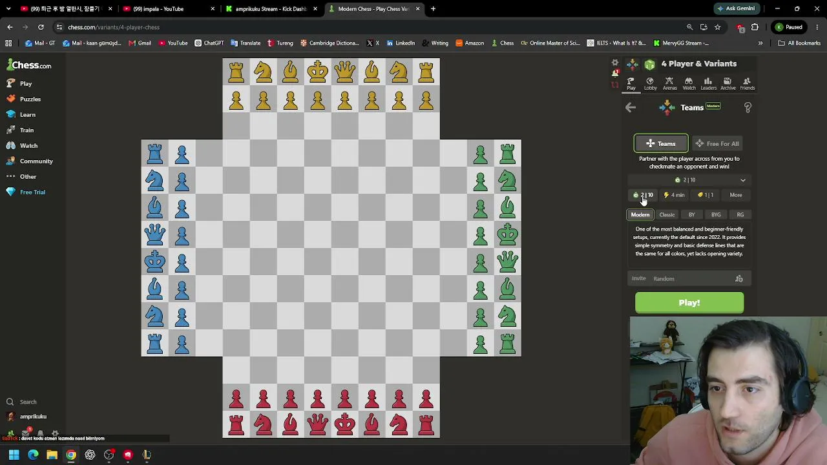Select the RG setup
Viewport: 827px width, 465px height.
740,214
